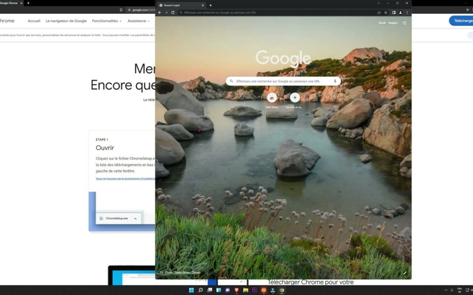The height and width of the screenshot is (295, 473).
Task: Add a shortcut with plus button
Action: 295,97
